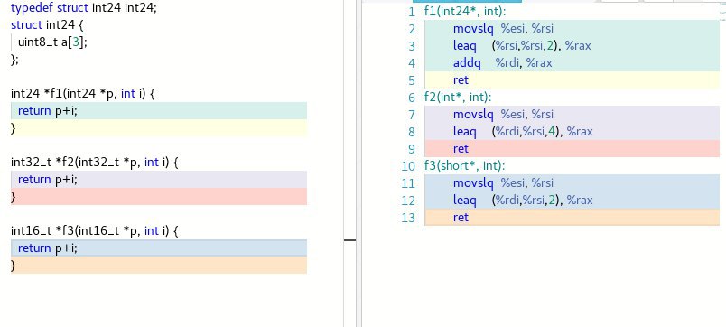Click the ret instruction on line 5
Image resolution: width=726 pixels, height=327 pixels.
(461, 80)
